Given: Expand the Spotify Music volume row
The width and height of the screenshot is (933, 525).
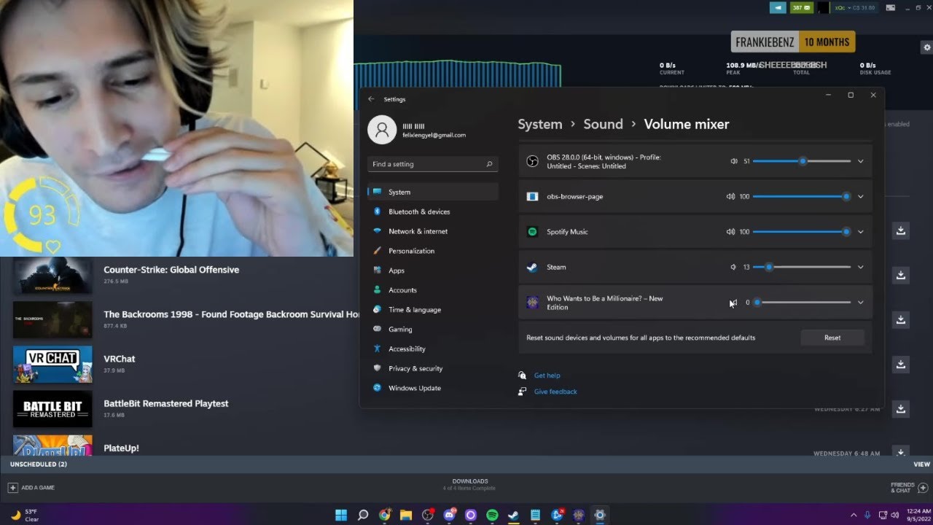Looking at the screenshot, I should 860,232.
